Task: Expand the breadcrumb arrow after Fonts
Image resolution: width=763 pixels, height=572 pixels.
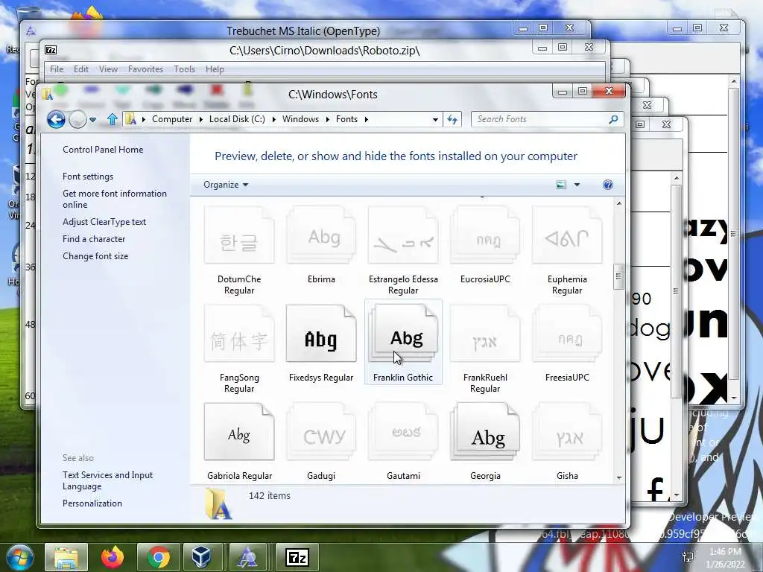Action: coord(366,120)
